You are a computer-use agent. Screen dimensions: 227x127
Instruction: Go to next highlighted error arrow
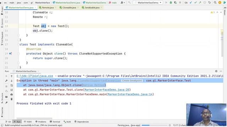pyautogui.click(x=221, y=12)
